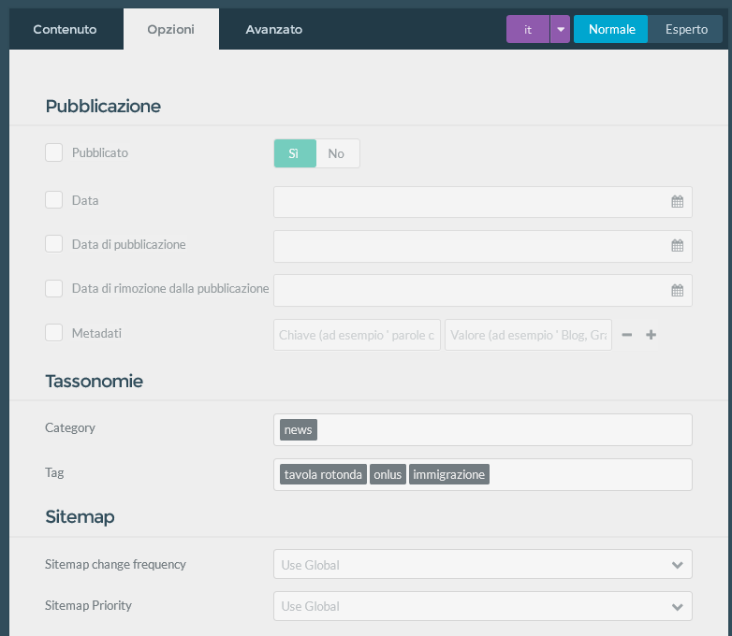Screen dimensions: 732x636
Task: Add metadata row with plus icon
Action: pyautogui.click(x=651, y=335)
